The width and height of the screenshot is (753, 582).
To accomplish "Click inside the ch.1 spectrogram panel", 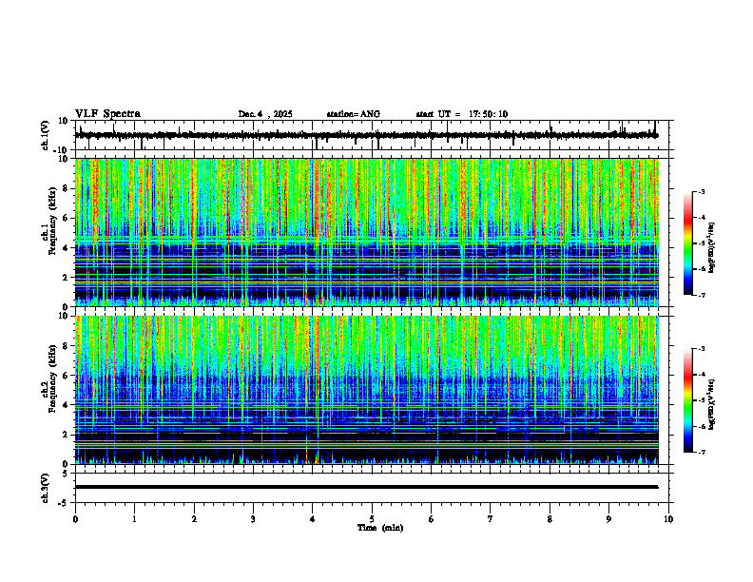I will 366,232.
